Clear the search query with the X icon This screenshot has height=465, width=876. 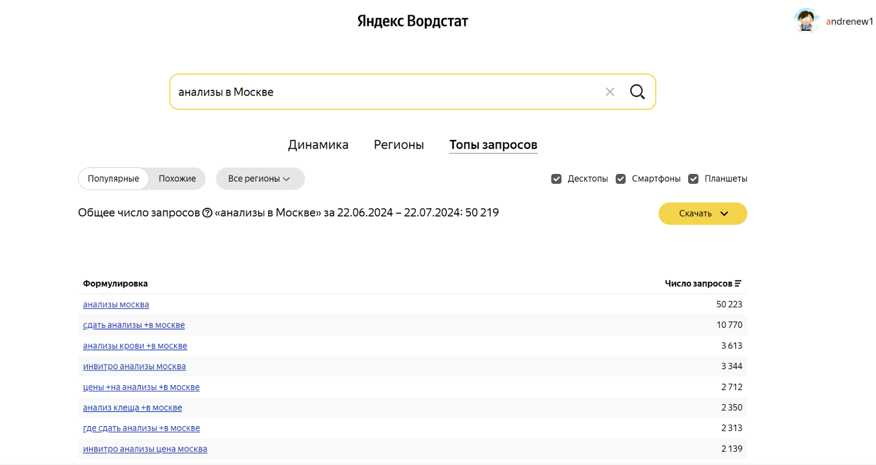pyautogui.click(x=610, y=92)
